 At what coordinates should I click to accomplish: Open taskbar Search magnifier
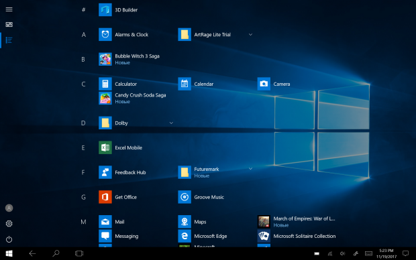56,253
